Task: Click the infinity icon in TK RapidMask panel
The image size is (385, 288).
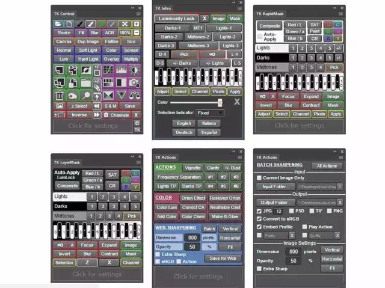Action: (x=262, y=97)
